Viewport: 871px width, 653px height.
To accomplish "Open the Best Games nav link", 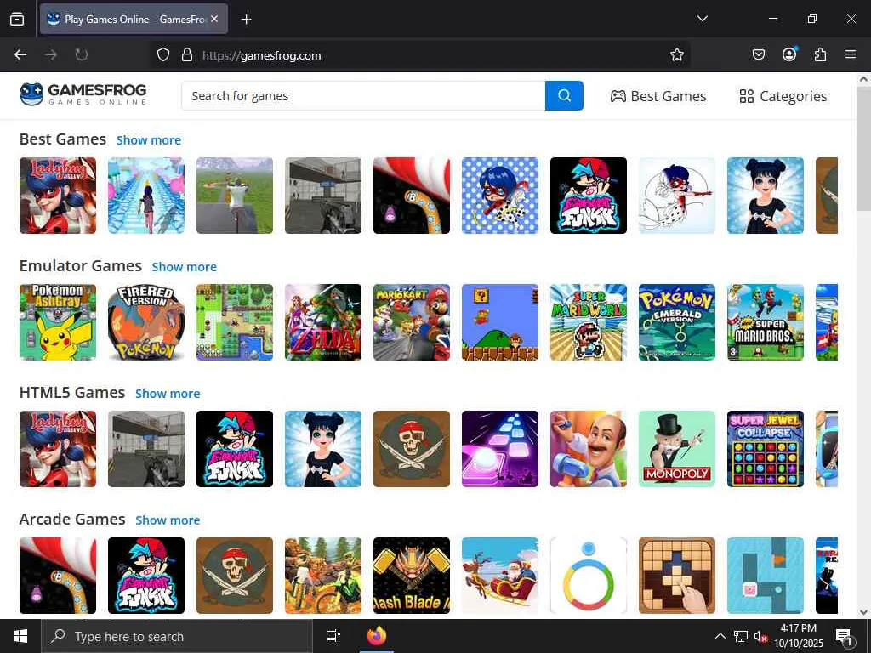I will [658, 96].
